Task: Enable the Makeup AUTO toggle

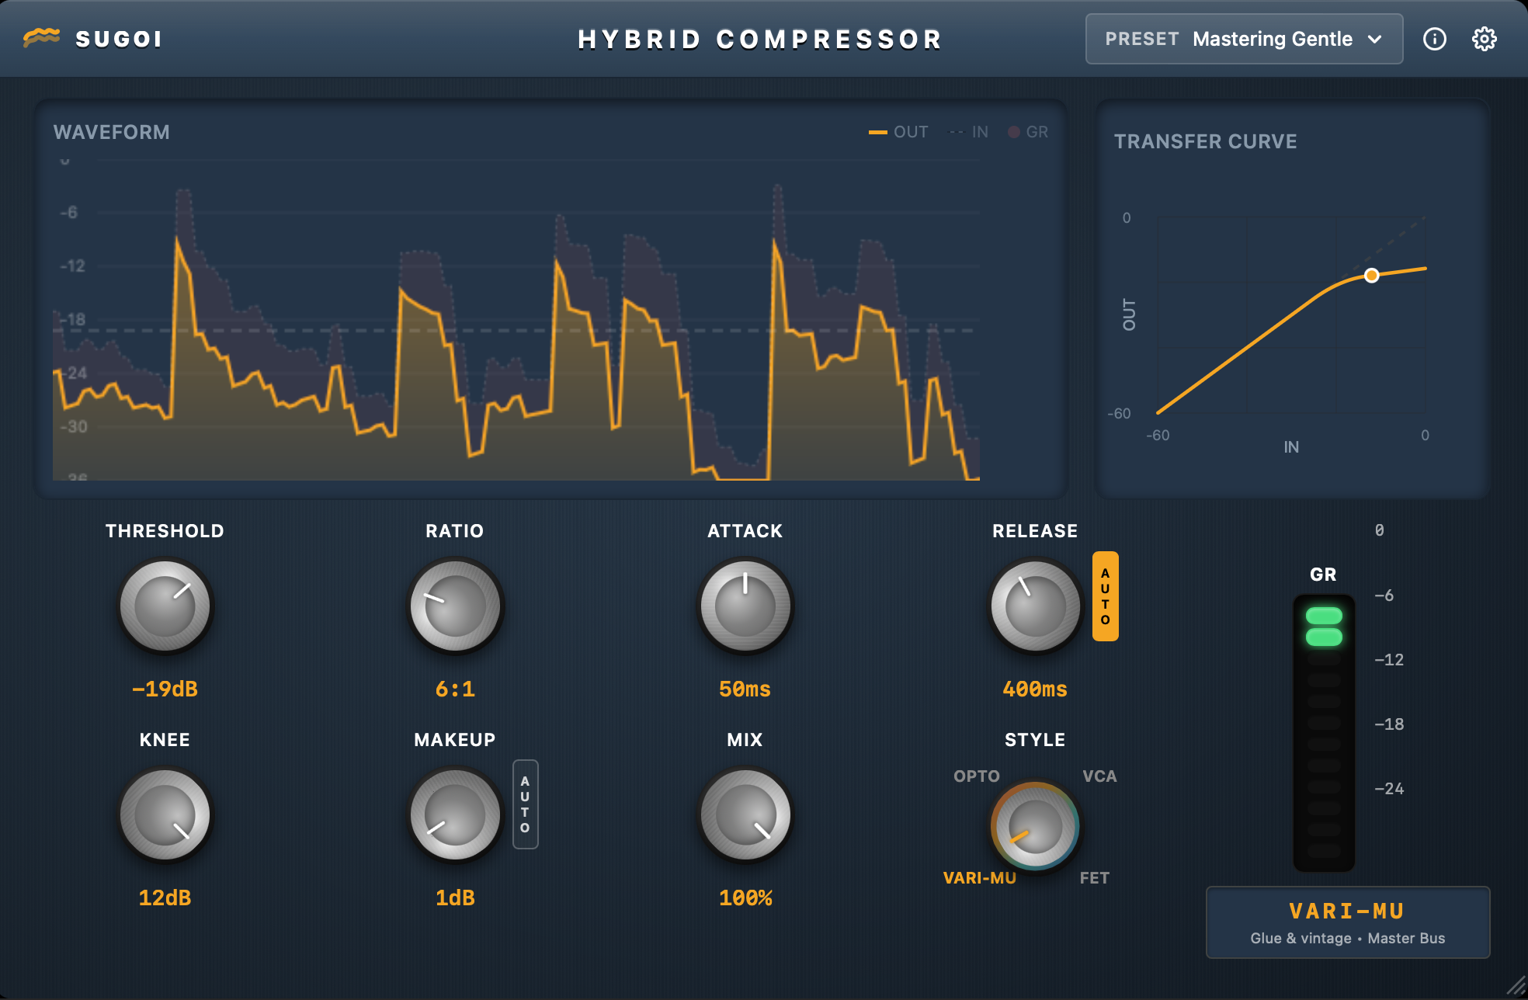Action: tap(525, 804)
